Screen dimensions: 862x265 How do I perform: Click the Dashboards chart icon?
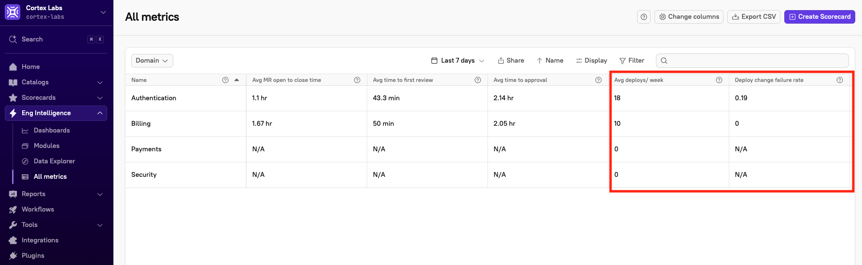coord(25,131)
